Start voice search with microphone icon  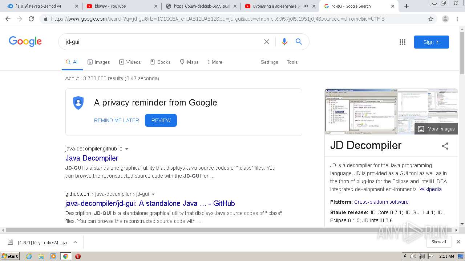click(284, 42)
